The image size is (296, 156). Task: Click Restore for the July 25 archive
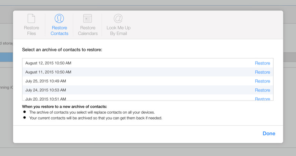[x=262, y=81]
